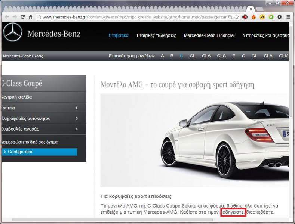Open Mercedes-Benz Financial navigation item
295x224 pixels.
point(209,35)
